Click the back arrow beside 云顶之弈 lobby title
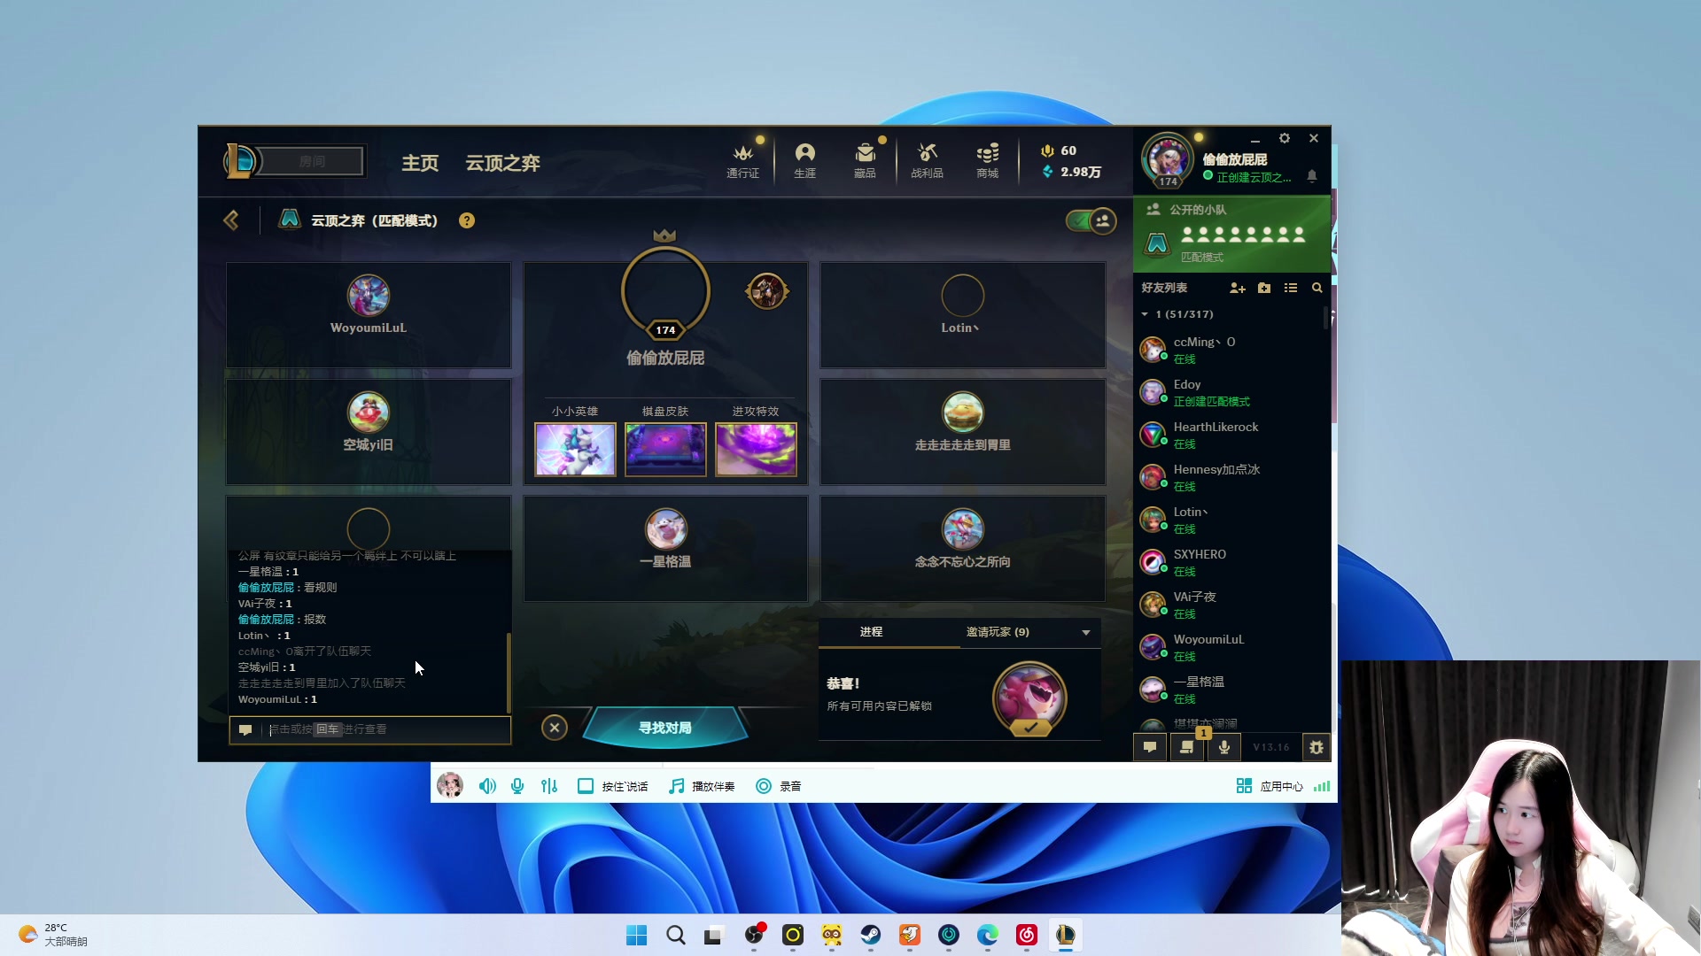The image size is (1701, 956). click(x=231, y=220)
